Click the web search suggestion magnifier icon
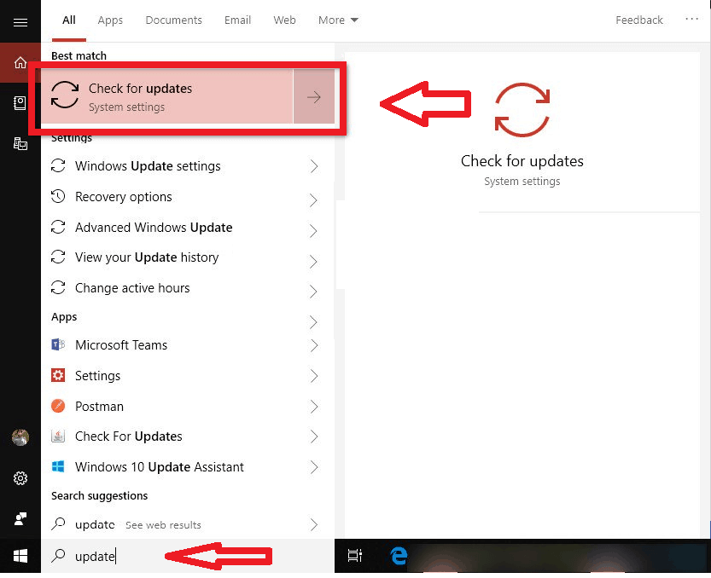 point(58,524)
